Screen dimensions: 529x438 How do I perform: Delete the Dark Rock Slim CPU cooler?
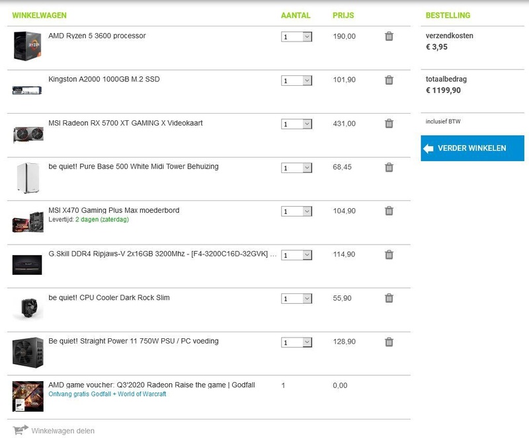(x=389, y=298)
